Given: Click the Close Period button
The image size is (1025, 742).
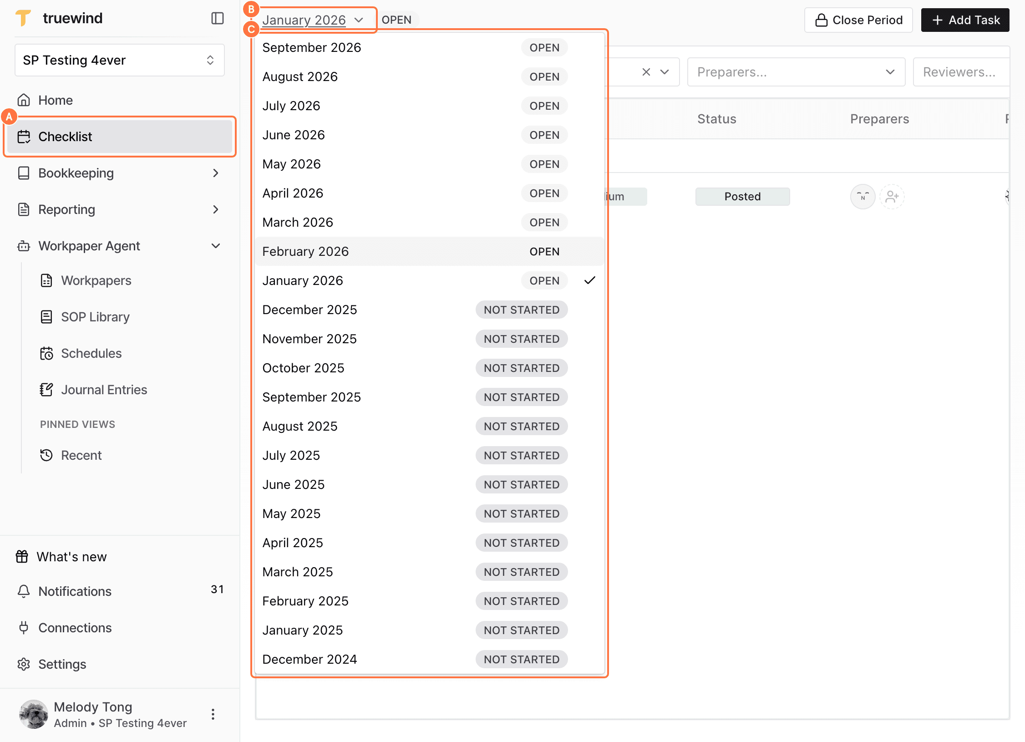Looking at the screenshot, I should click(x=858, y=20).
